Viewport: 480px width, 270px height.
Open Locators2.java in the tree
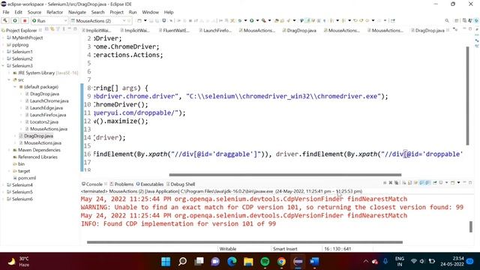tap(44, 121)
